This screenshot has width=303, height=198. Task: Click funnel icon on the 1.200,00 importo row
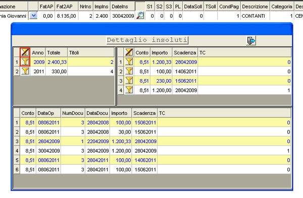tap(129, 90)
